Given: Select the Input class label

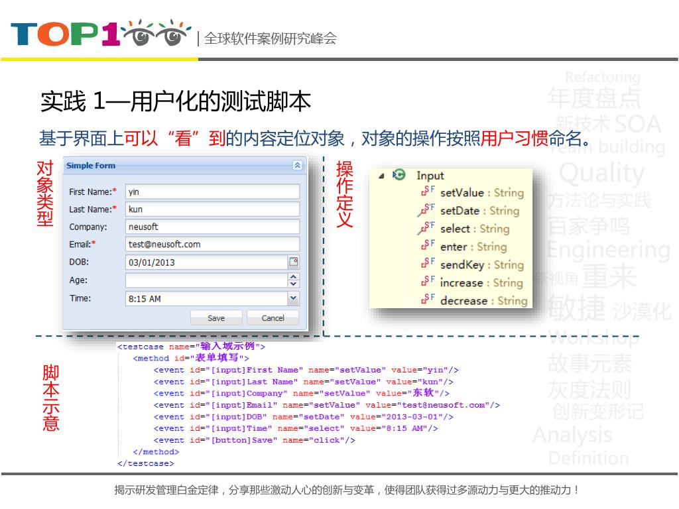Looking at the screenshot, I should point(430,176).
